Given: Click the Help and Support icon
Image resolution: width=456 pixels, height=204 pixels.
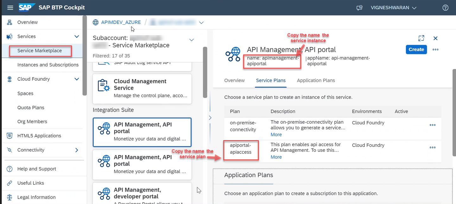Looking at the screenshot, I should coord(9,169).
